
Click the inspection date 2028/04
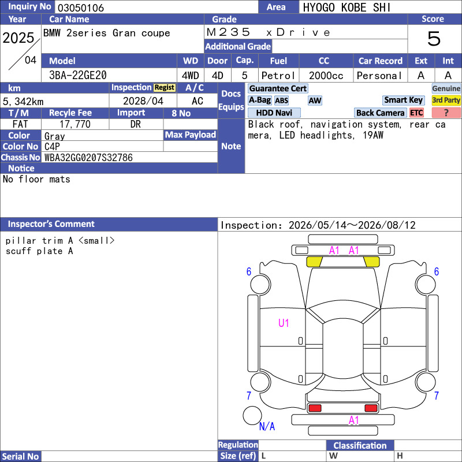click(x=143, y=101)
